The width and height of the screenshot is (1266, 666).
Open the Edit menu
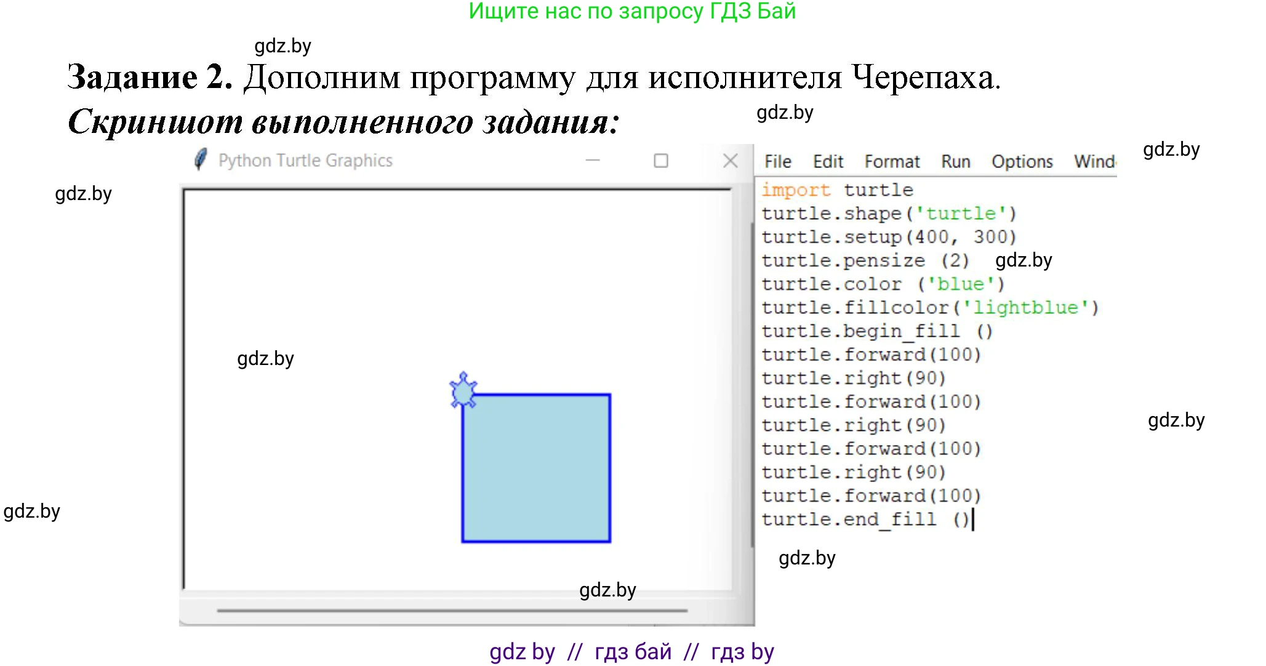pos(828,162)
